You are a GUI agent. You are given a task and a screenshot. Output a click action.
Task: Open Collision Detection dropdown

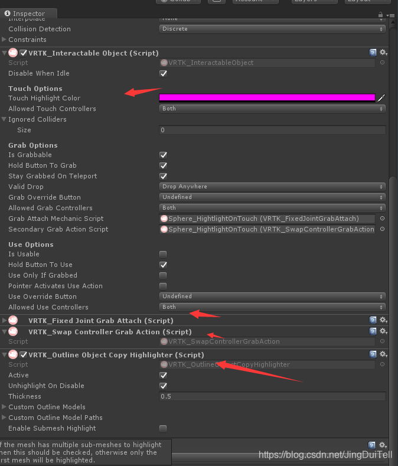tap(272, 29)
